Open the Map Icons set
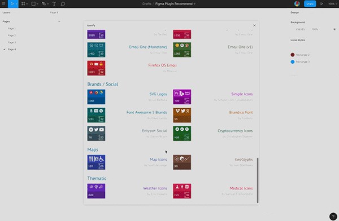 158,160
